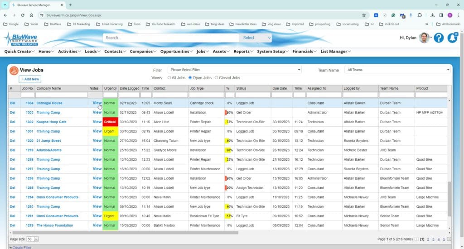Open the browser downloads icon
The width and height of the screenshot is (464, 249).
click(x=432, y=15)
